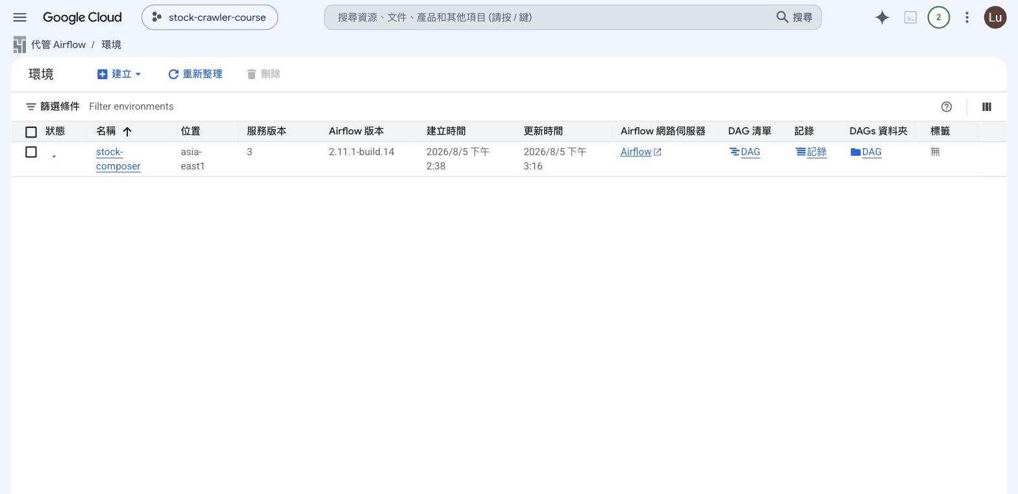
Task: Click the 建立時間 column header
Action: [446, 131]
